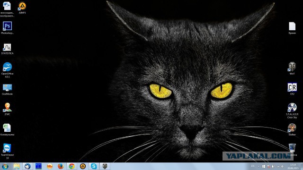Screen dimensions: 303x170
Task: Open Thunderbird from the taskbar
Action: (x=27, y=166)
